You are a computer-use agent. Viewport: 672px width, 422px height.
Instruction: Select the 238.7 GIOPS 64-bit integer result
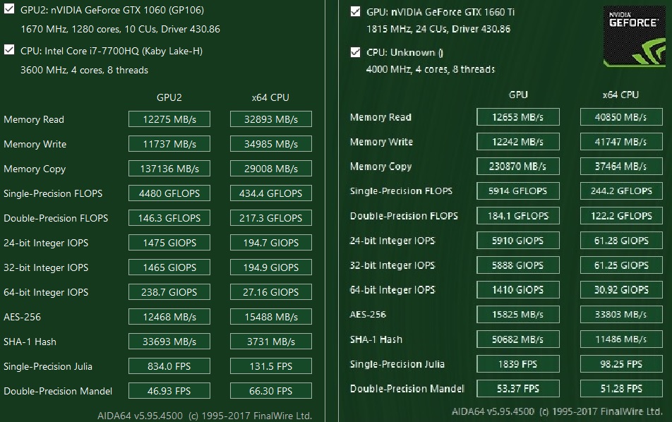pos(169,292)
